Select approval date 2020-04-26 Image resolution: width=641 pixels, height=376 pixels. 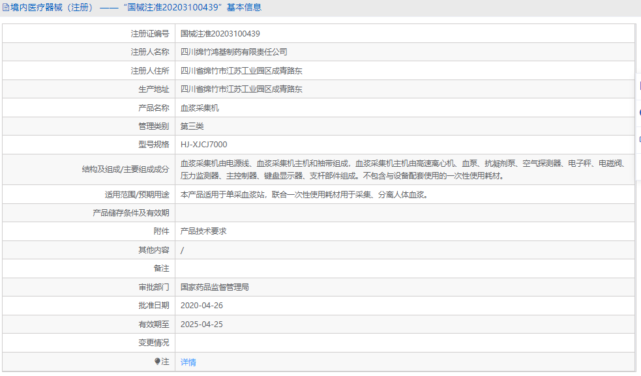click(x=201, y=305)
